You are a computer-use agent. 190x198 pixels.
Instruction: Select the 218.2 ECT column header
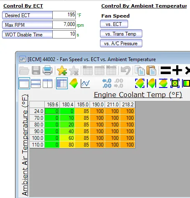pyautogui.click(x=128, y=105)
